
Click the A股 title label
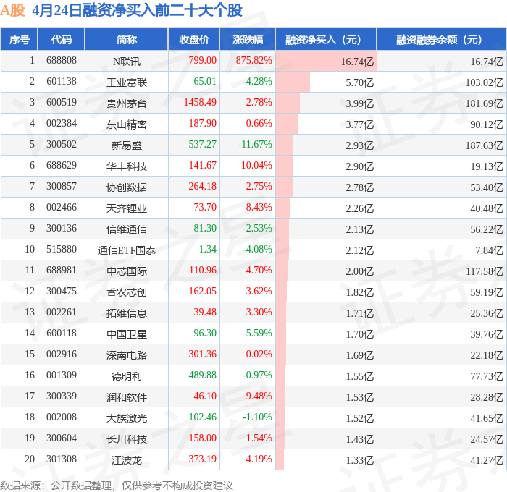coord(12,10)
